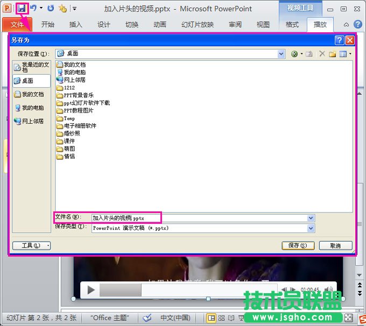Play the video with the play button
366x326 pixels.
click(91, 290)
